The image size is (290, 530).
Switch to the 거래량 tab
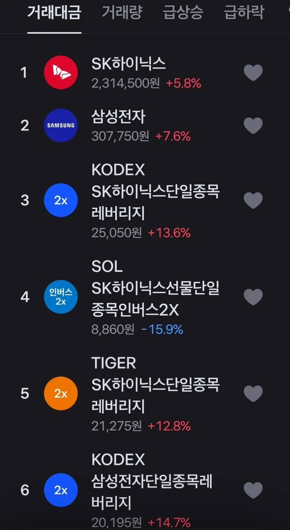click(x=122, y=13)
